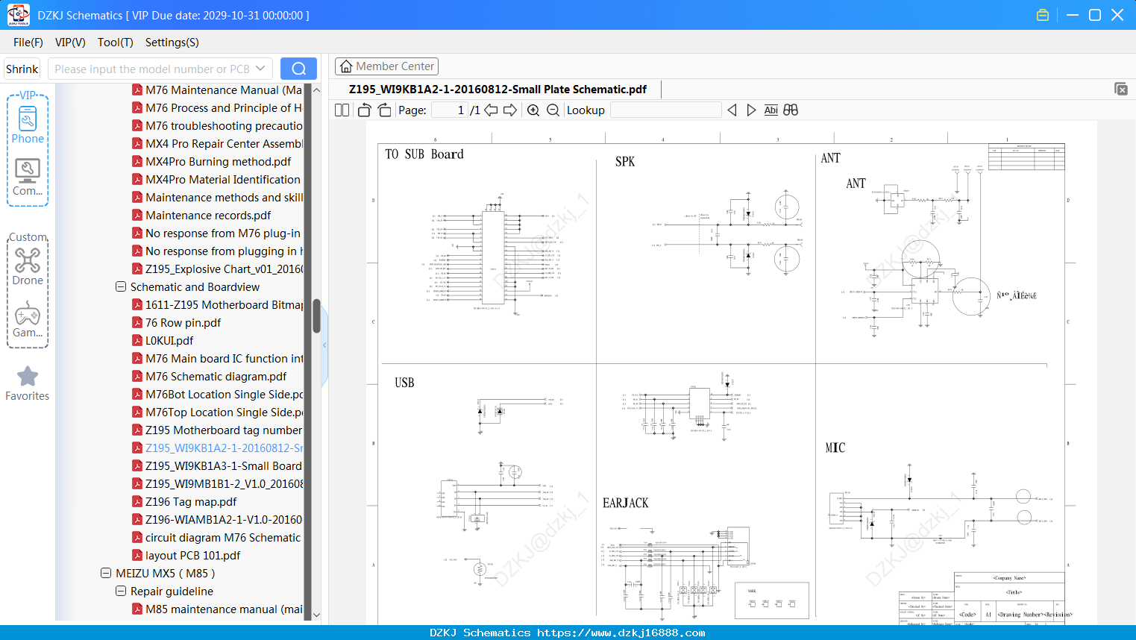Click the yellow toolbox icon in title bar
1136x640 pixels.
pos(1043,15)
